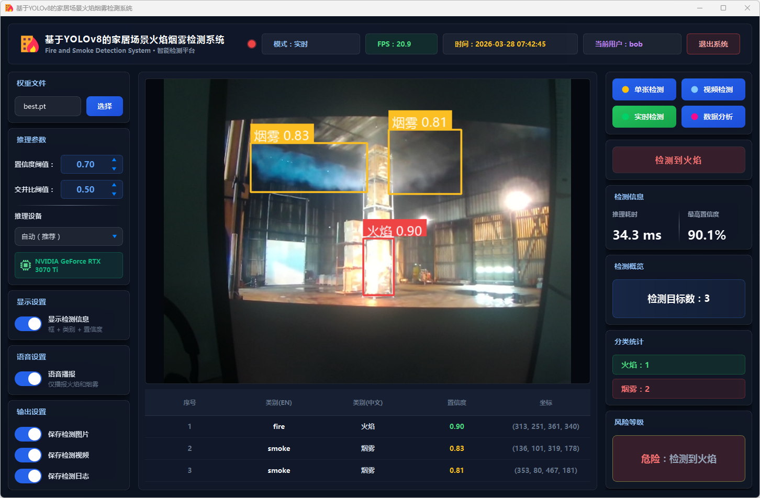Toggle the 显示检测信息 switch off
This screenshot has height=498, width=760.
click(x=28, y=324)
